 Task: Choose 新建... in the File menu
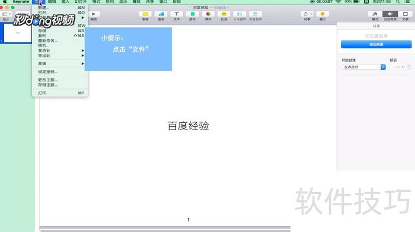coord(60,8)
